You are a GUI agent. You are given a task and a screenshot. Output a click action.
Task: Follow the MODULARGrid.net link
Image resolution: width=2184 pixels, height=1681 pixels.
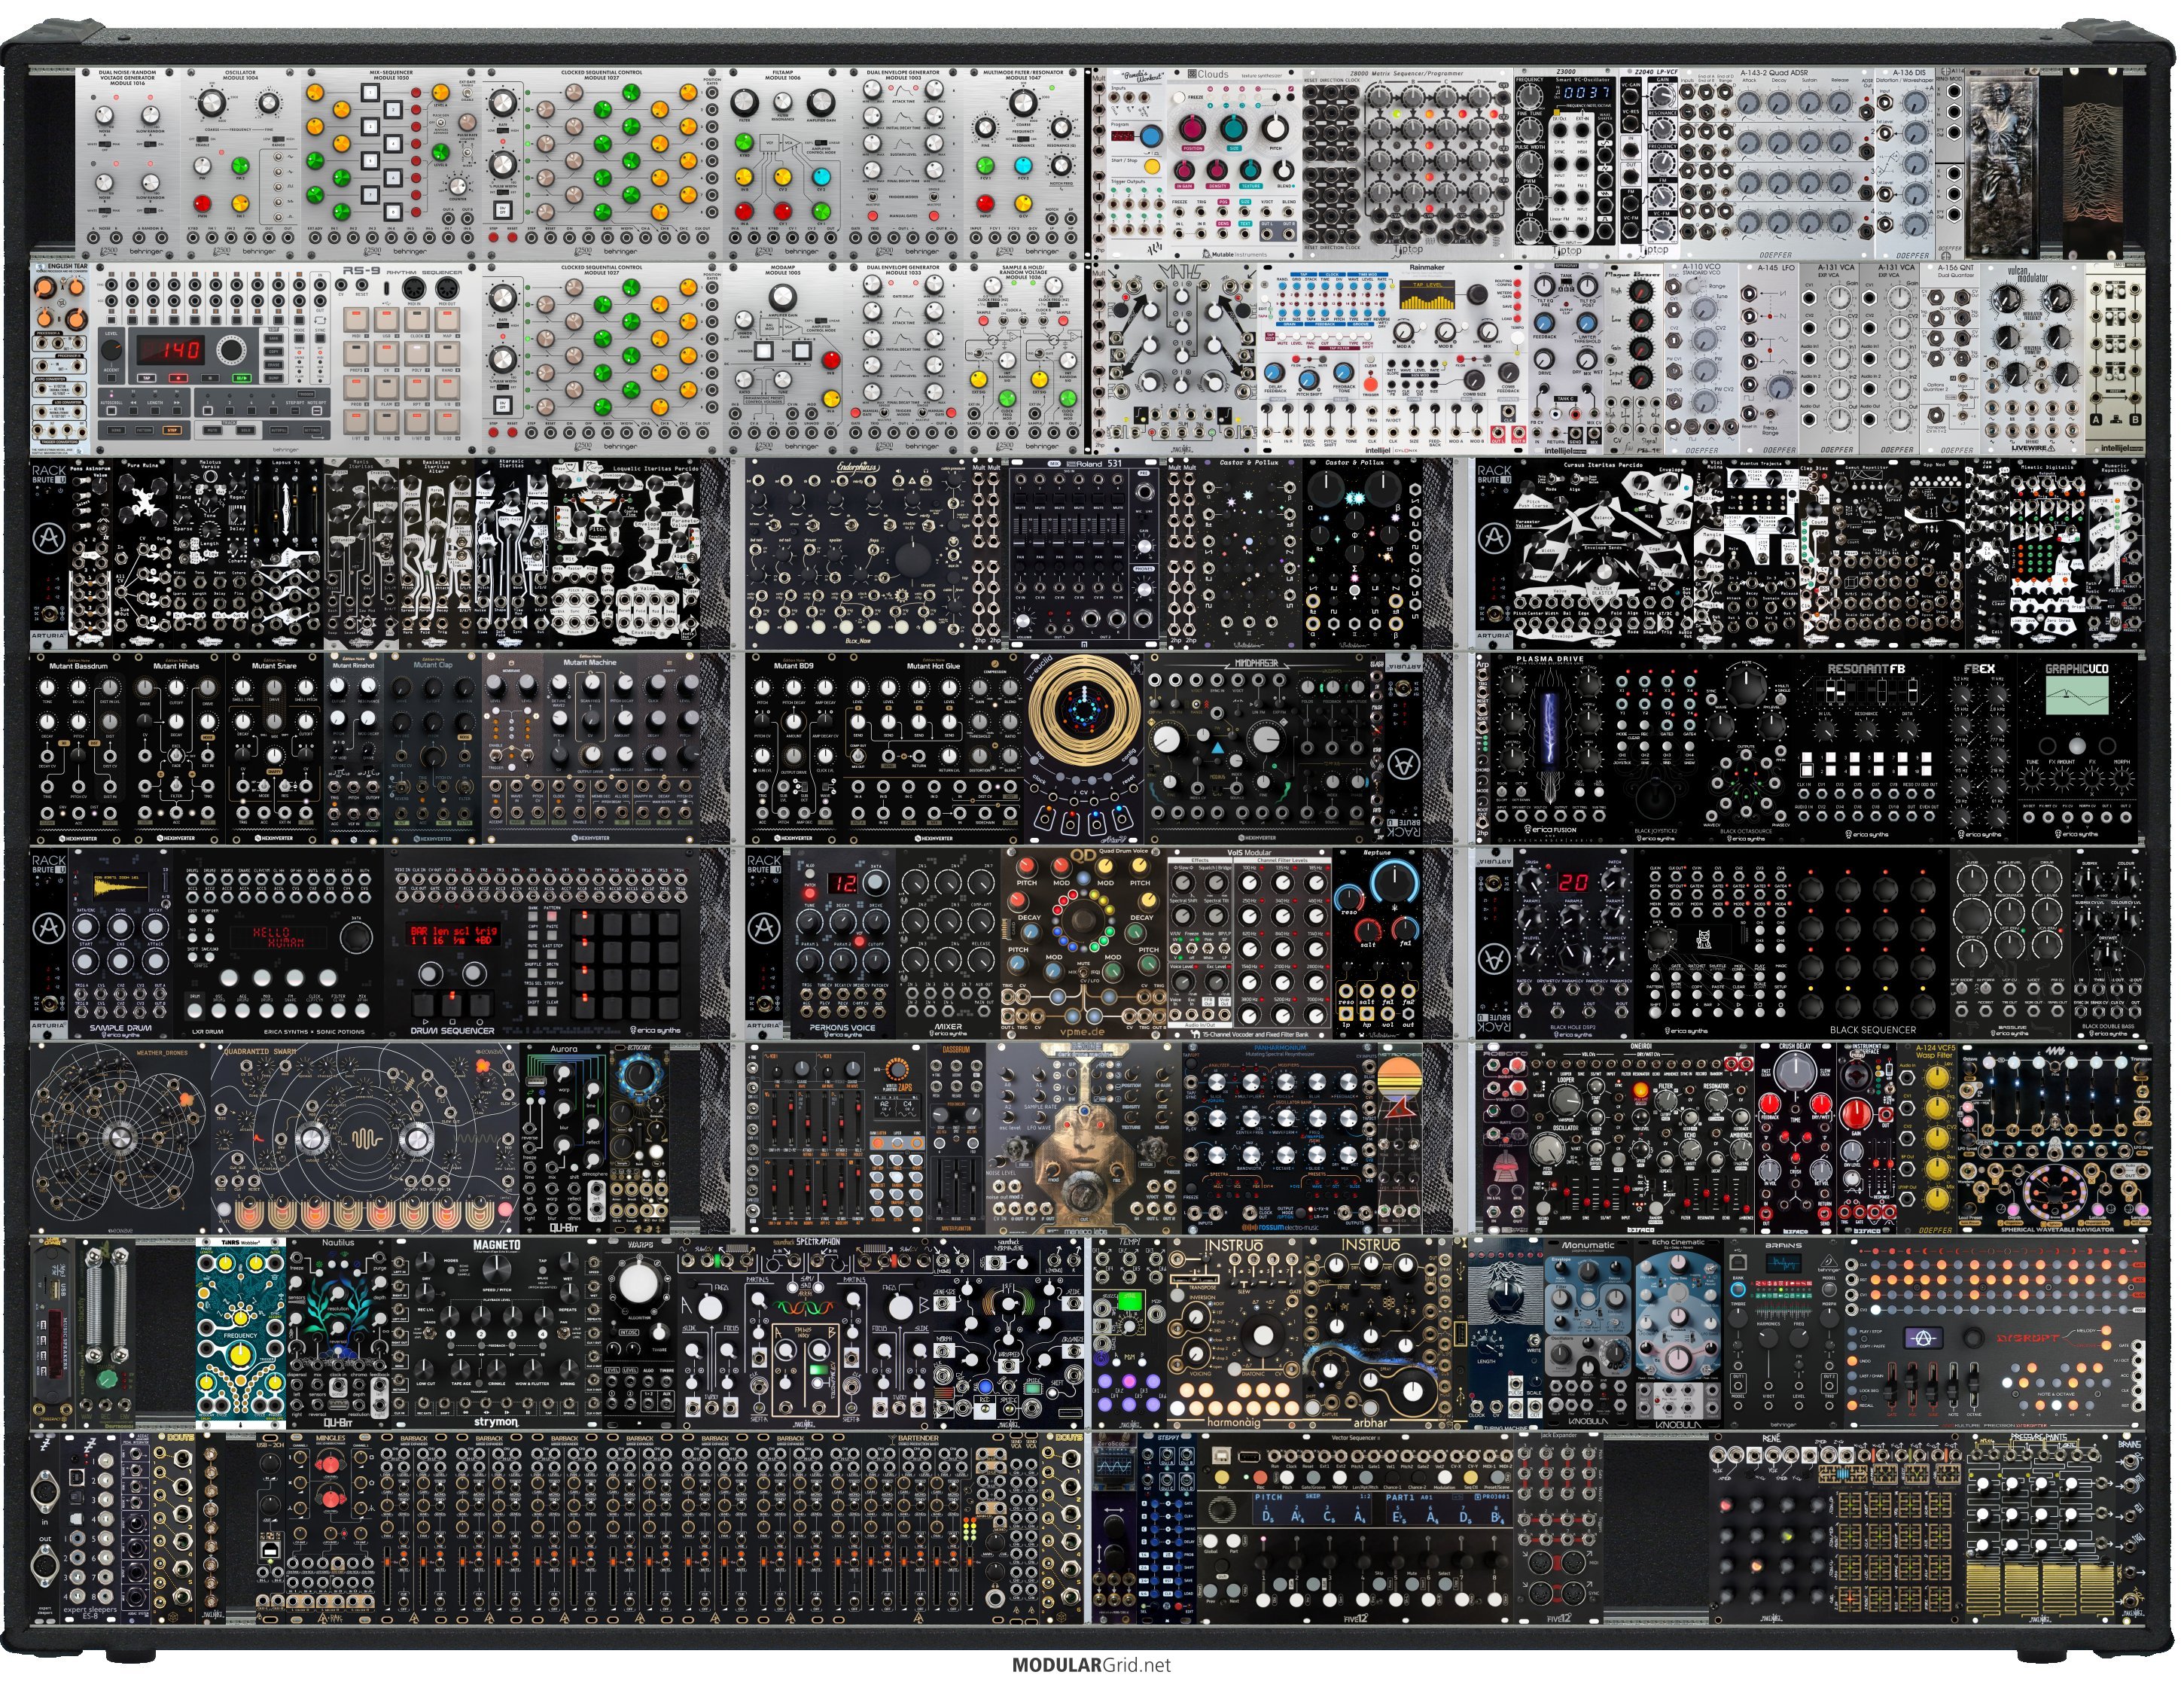pyautogui.click(x=1091, y=1665)
